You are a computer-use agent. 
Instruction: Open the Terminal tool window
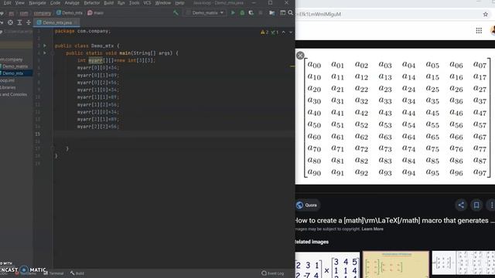tap(54, 273)
